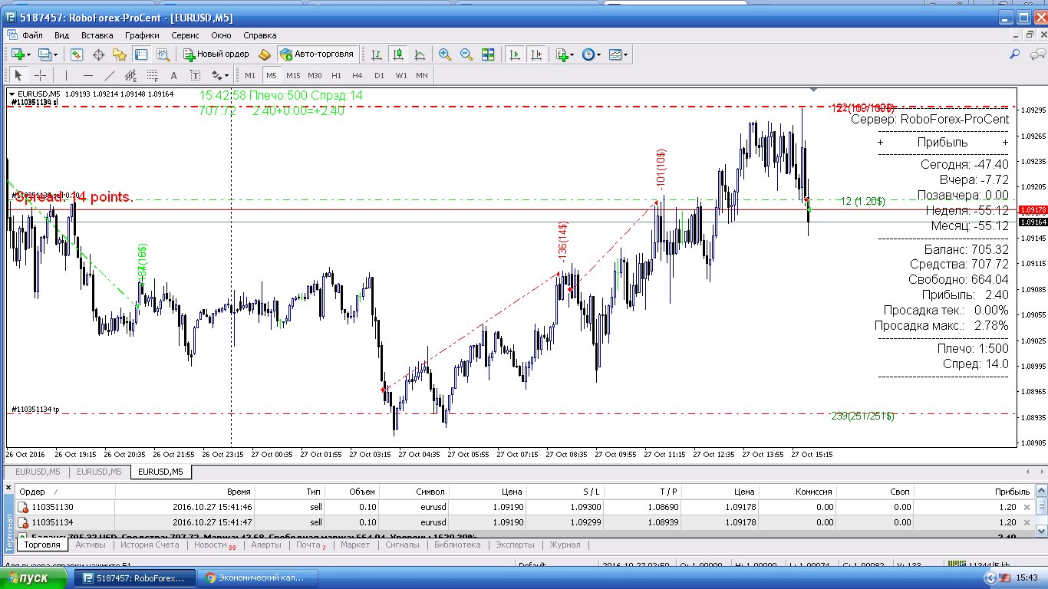Image resolution: width=1048 pixels, height=589 pixels.
Task: Click the Новый ордер button
Action: coord(216,54)
